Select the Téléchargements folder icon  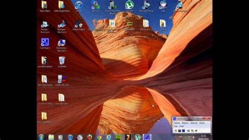pyautogui.click(x=62, y=6)
